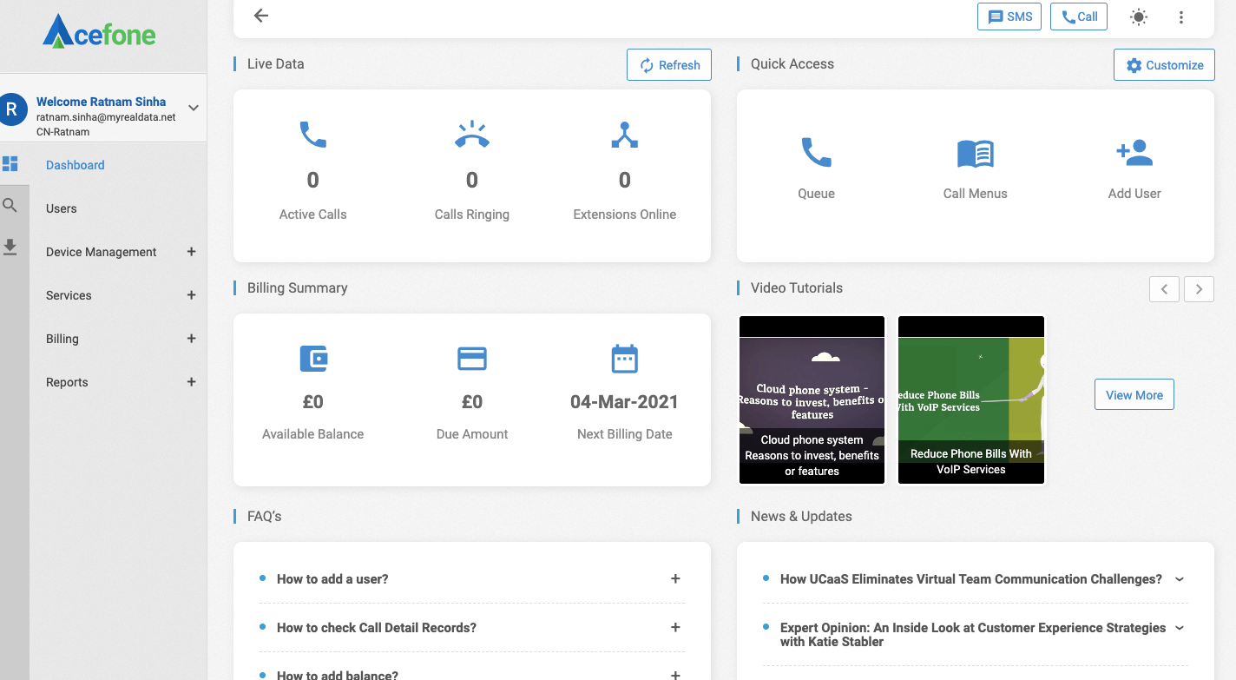Click the sidebar download icon

click(10, 248)
